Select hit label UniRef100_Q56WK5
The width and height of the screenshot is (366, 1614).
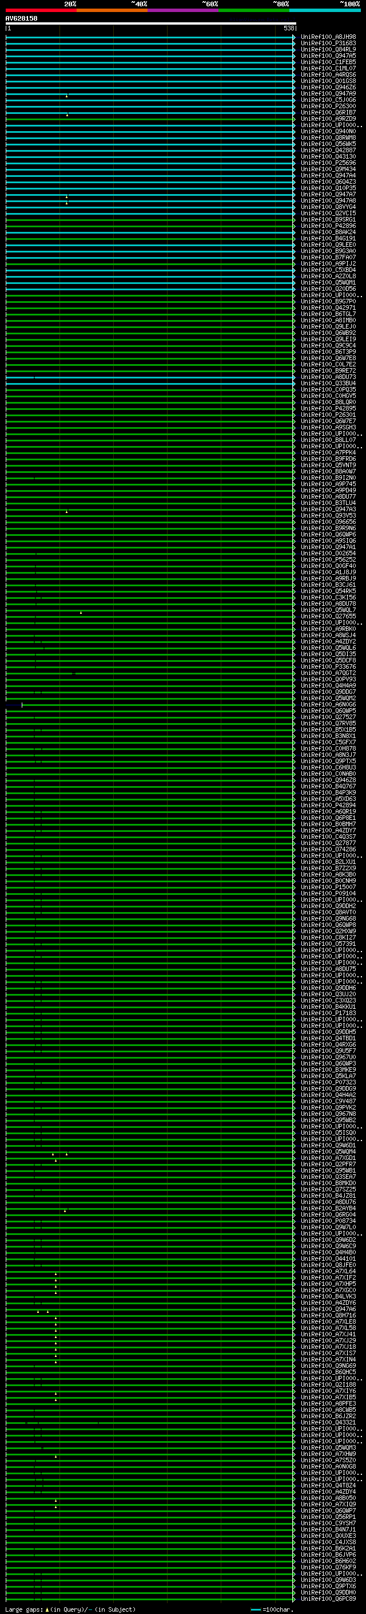click(328, 144)
